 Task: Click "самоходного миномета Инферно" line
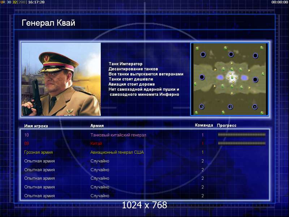click(x=144, y=94)
